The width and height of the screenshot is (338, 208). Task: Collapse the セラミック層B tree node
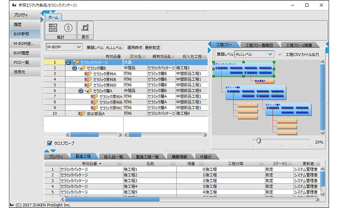click(75, 68)
